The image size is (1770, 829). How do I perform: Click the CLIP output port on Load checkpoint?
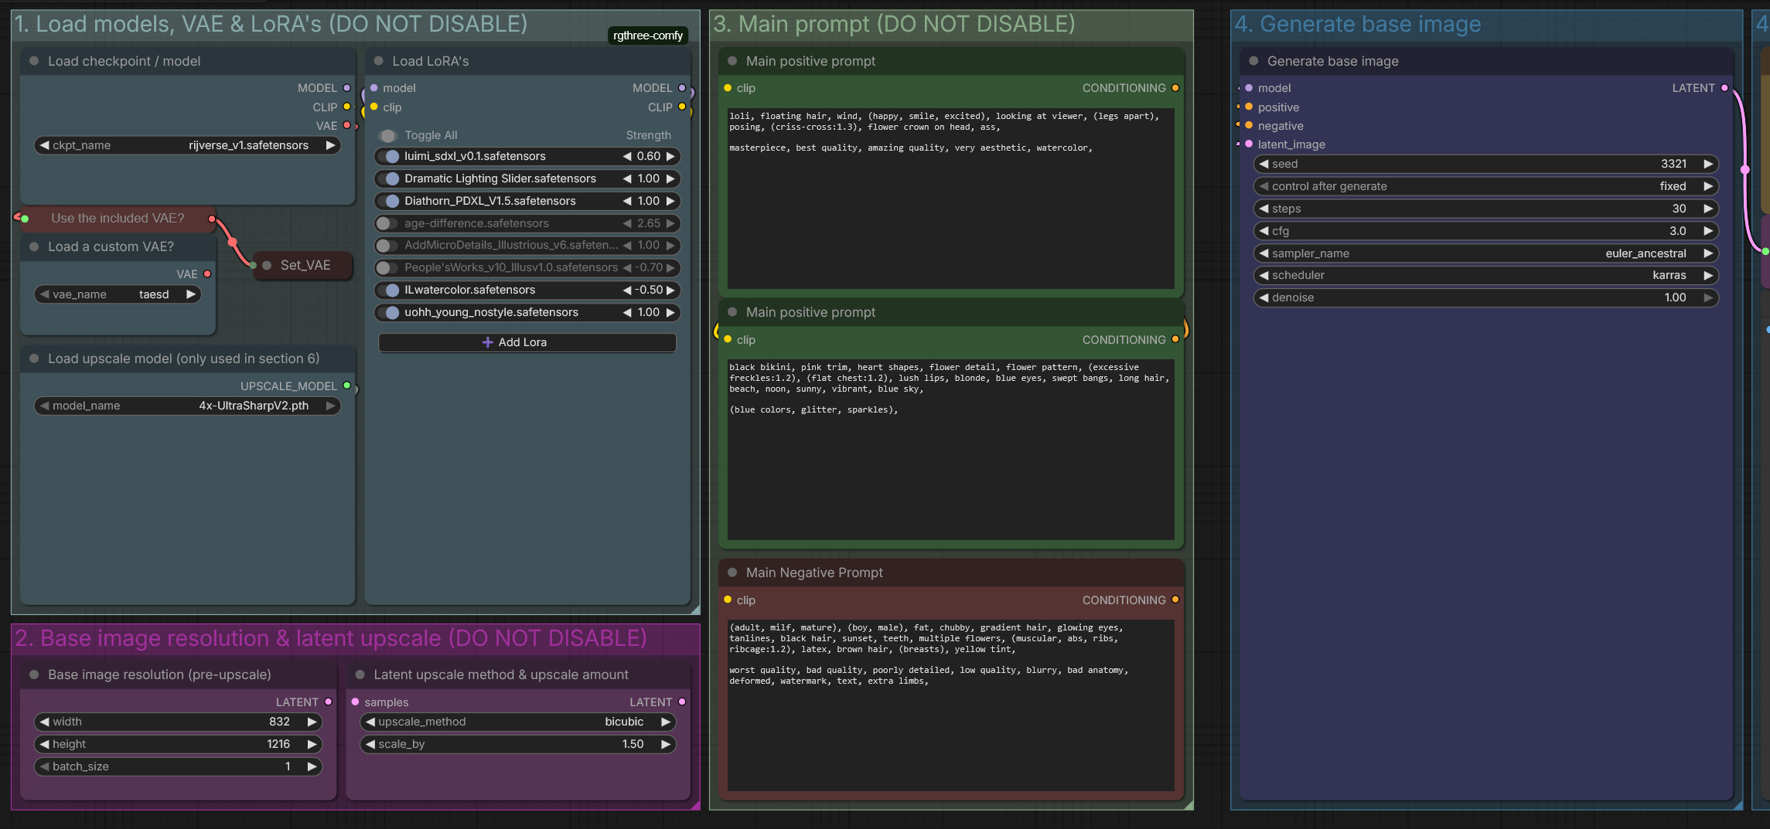[x=346, y=107]
